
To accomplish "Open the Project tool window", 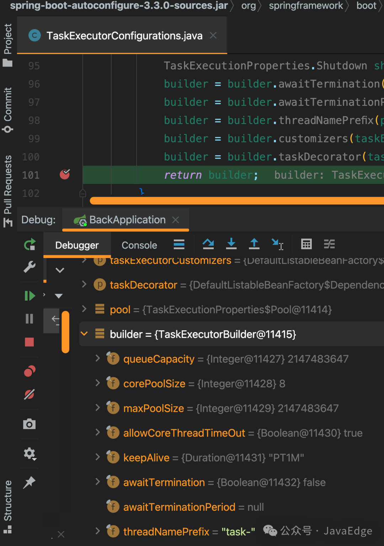I will point(8,44).
